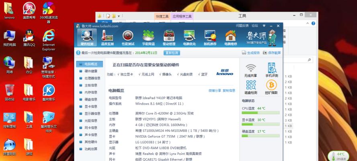Image resolution: width=357 pixels, height=161 pixels.
Task: Open the lenovo user folder icon
Action: click(10, 11)
